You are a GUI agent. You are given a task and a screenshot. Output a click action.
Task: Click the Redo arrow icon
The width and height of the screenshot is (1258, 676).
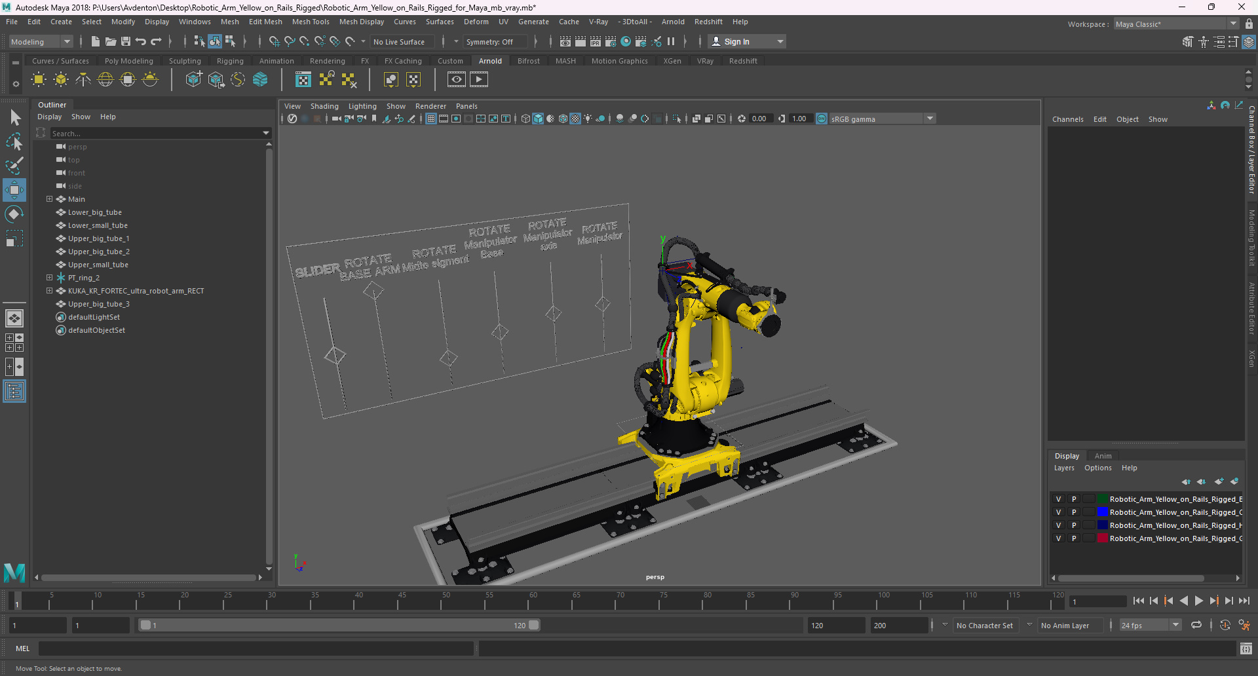pyautogui.click(x=156, y=41)
